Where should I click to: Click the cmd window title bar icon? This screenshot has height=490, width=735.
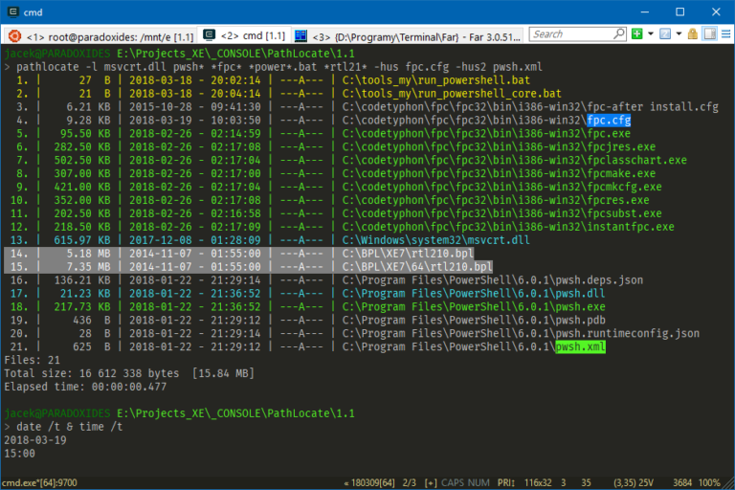(12, 11)
